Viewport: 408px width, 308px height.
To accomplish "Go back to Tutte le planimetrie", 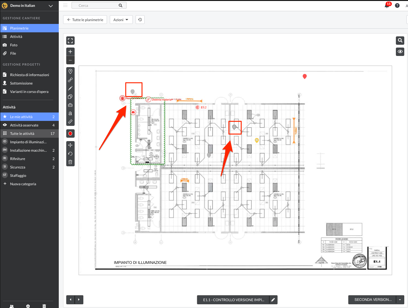I will [x=85, y=20].
